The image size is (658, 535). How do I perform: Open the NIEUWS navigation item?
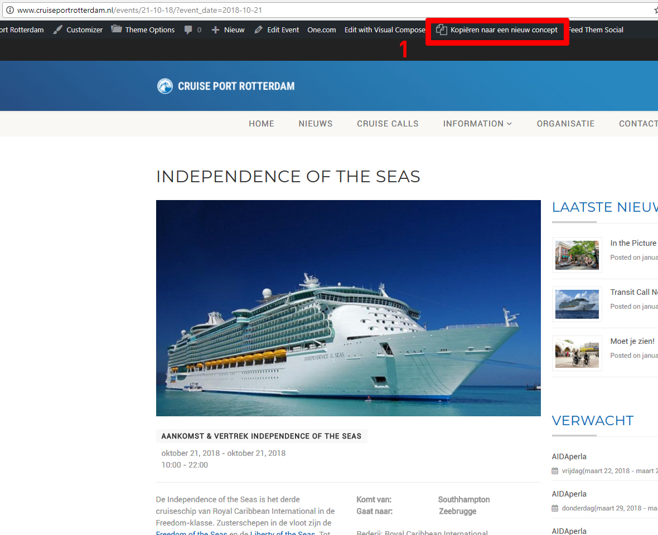pyautogui.click(x=316, y=124)
